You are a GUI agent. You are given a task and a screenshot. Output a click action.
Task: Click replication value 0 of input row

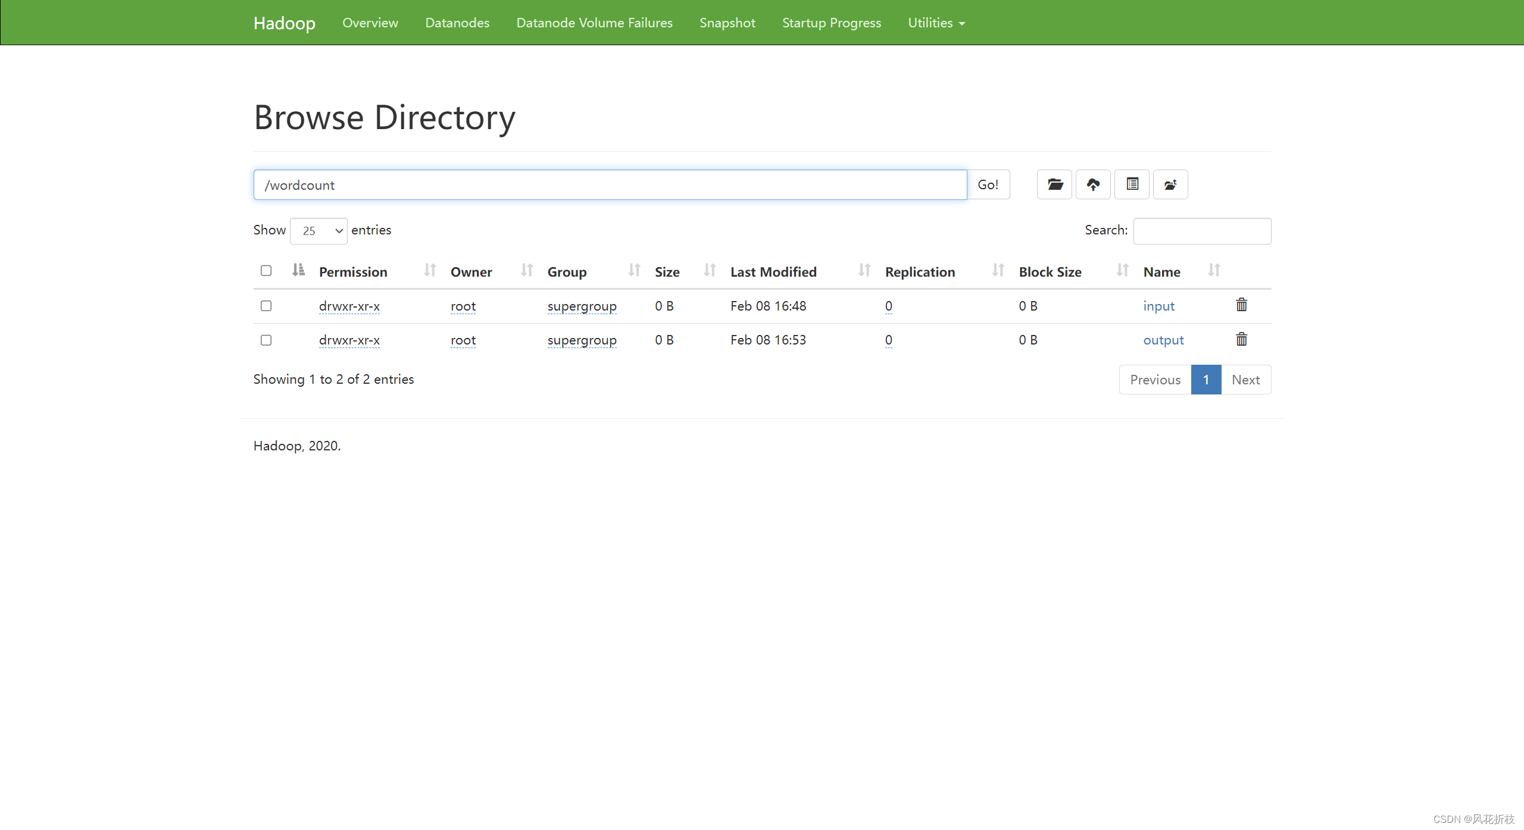tap(888, 306)
